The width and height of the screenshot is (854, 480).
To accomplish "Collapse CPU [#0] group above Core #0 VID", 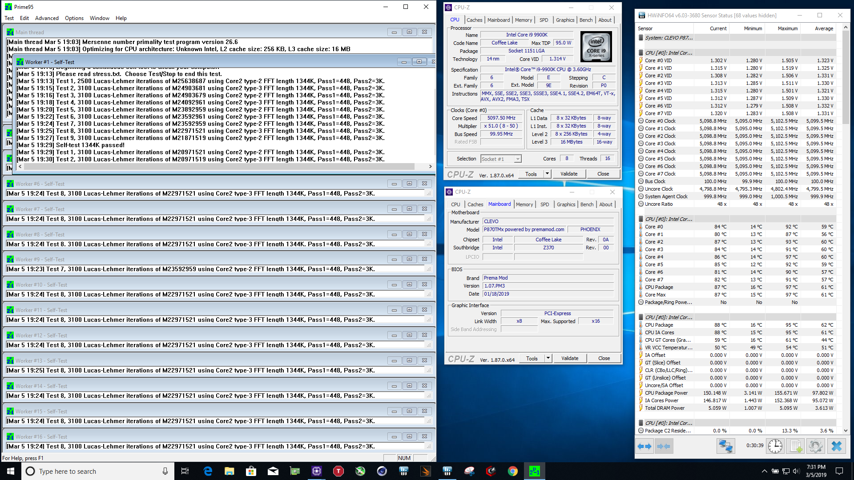I will point(641,53).
